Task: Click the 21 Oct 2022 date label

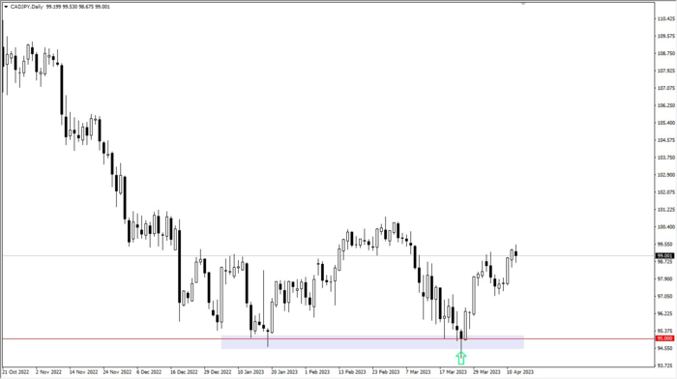Action: click(x=15, y=371)
